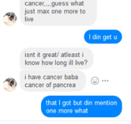Click the word 'great/' in the gray message
Viewport: 131px width, 124px height.
click(x=51, y=55)
